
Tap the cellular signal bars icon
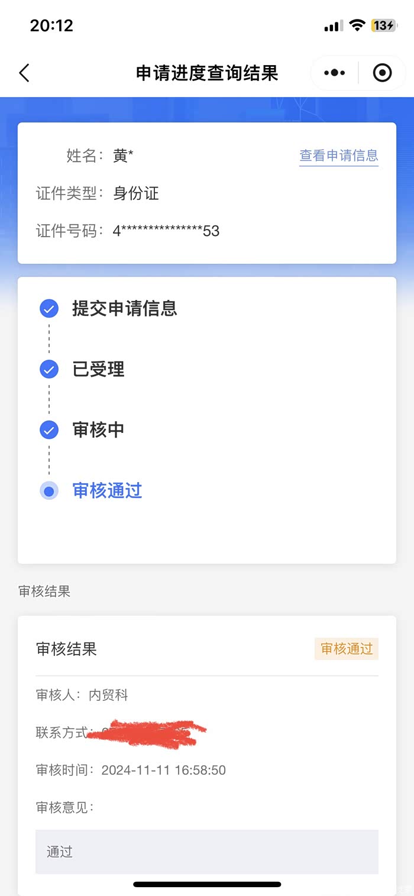[334, 26]
